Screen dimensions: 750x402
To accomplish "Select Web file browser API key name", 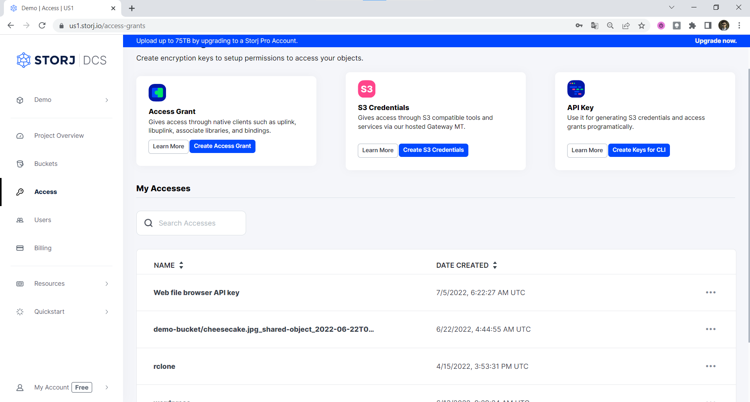I will click(x=196, y=293).
